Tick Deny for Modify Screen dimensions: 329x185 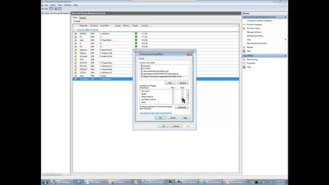[182, 94]
